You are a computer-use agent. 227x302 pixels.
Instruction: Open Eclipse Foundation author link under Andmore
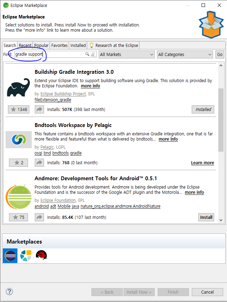click(58, 200)
